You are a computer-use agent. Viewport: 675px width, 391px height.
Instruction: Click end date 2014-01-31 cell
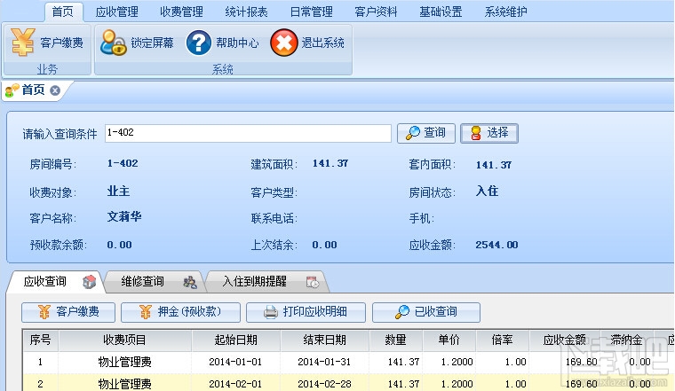pos(324,363)
